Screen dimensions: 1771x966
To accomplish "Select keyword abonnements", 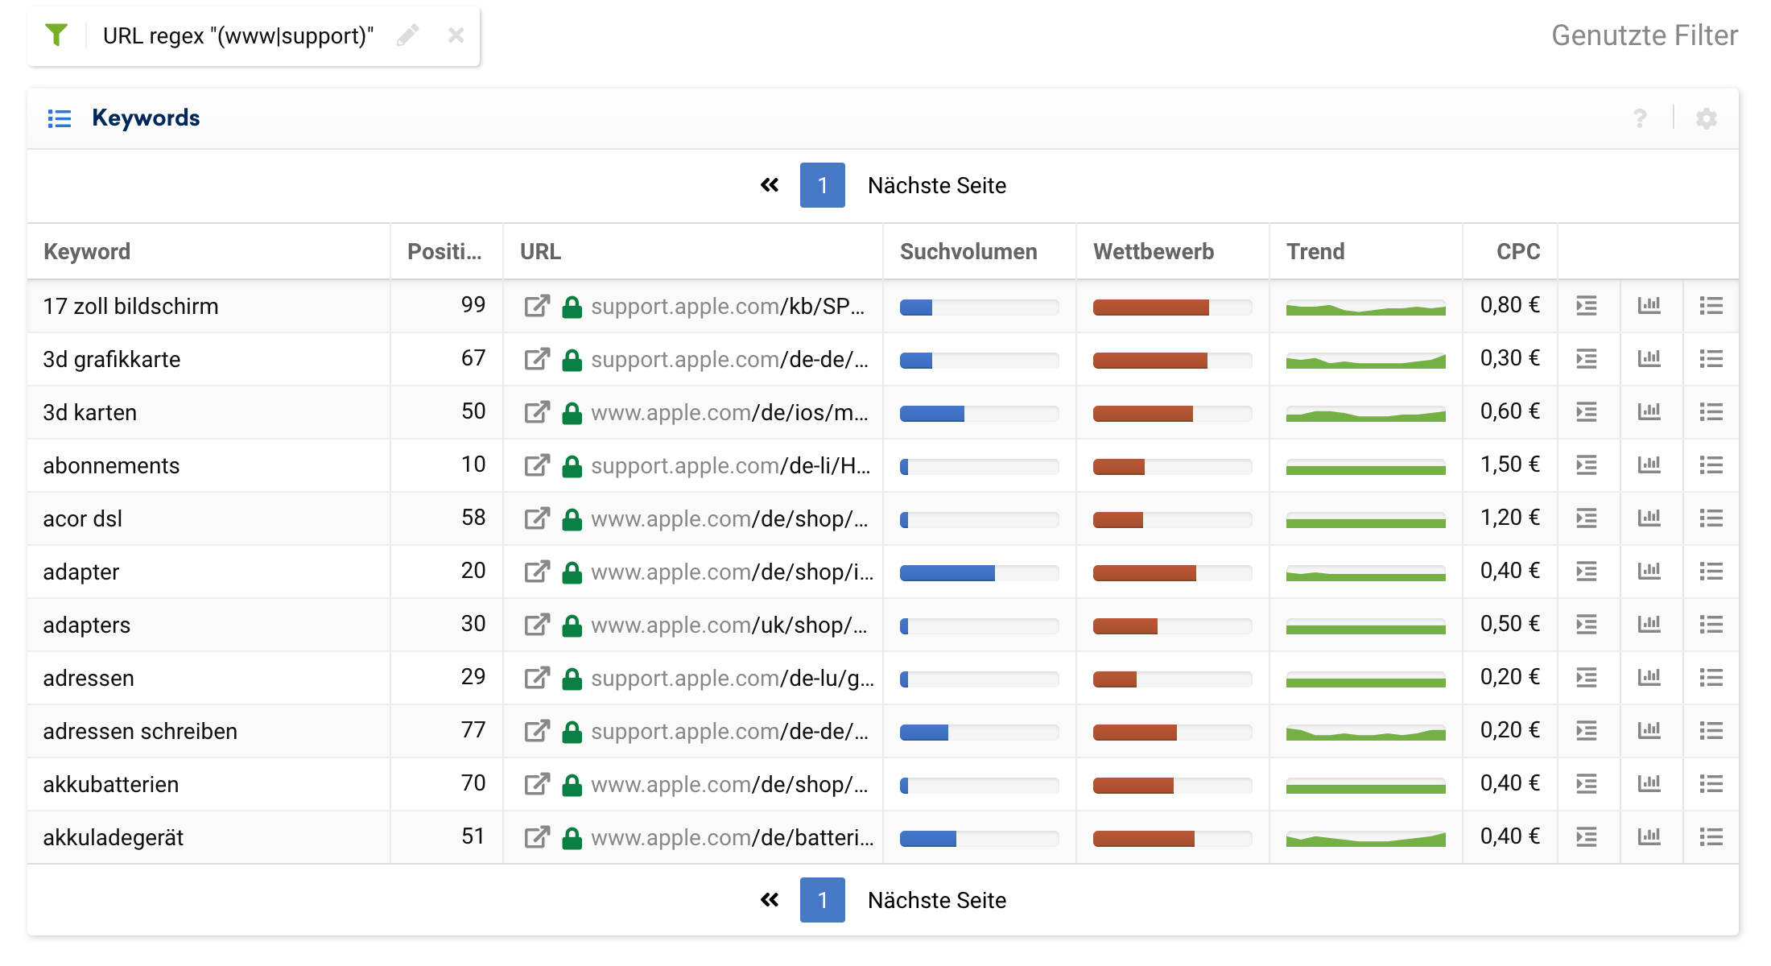I will pyautogui.click(x=111, y=465).
